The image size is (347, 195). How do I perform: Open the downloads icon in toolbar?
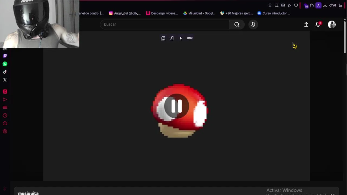click(x=325, y=5)
